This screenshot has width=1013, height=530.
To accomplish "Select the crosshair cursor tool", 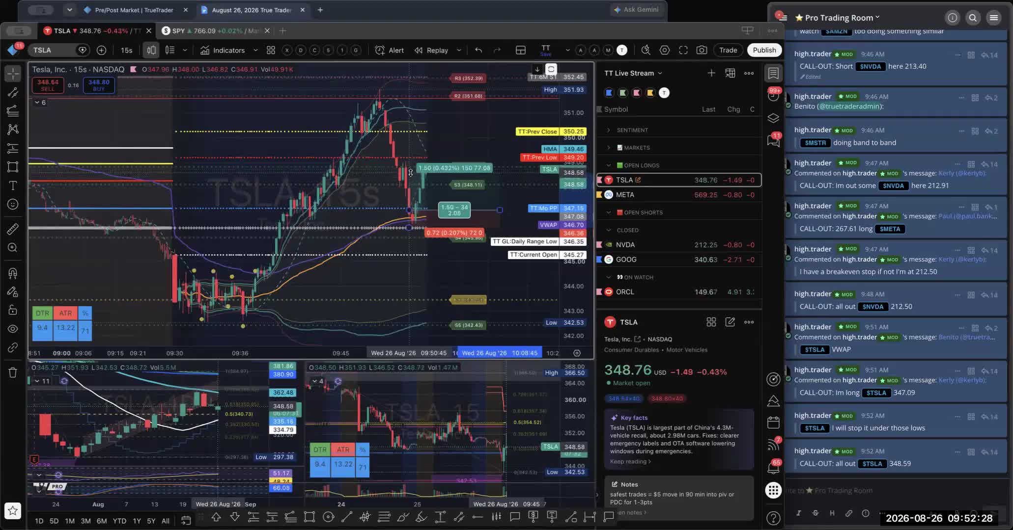I will (x=13, y=74).
